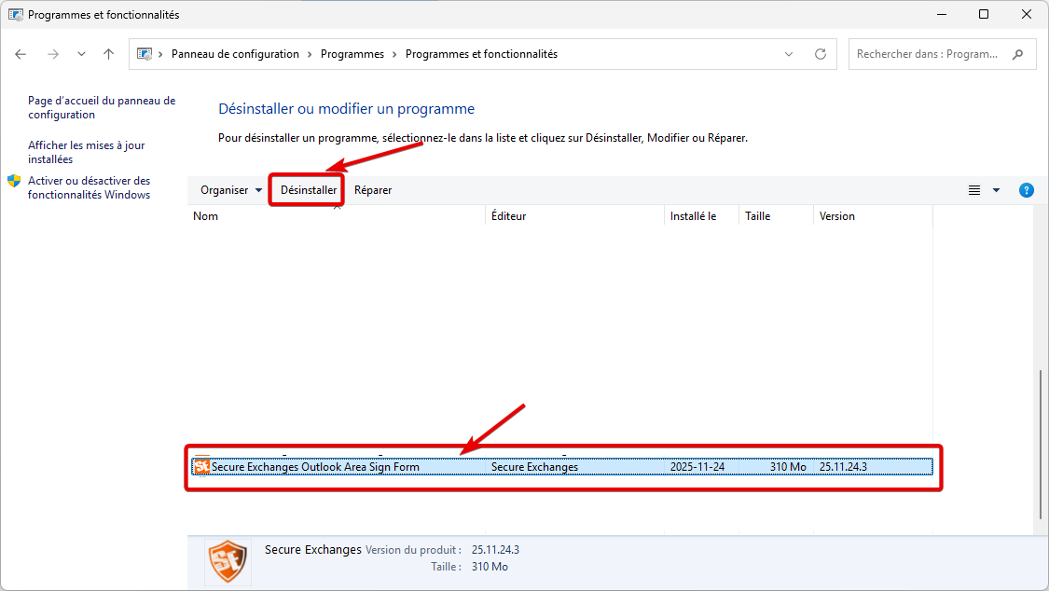Sort by Installé le column header
The width and height of the screenshot is (1049, 591).
(x=701, y=216)
